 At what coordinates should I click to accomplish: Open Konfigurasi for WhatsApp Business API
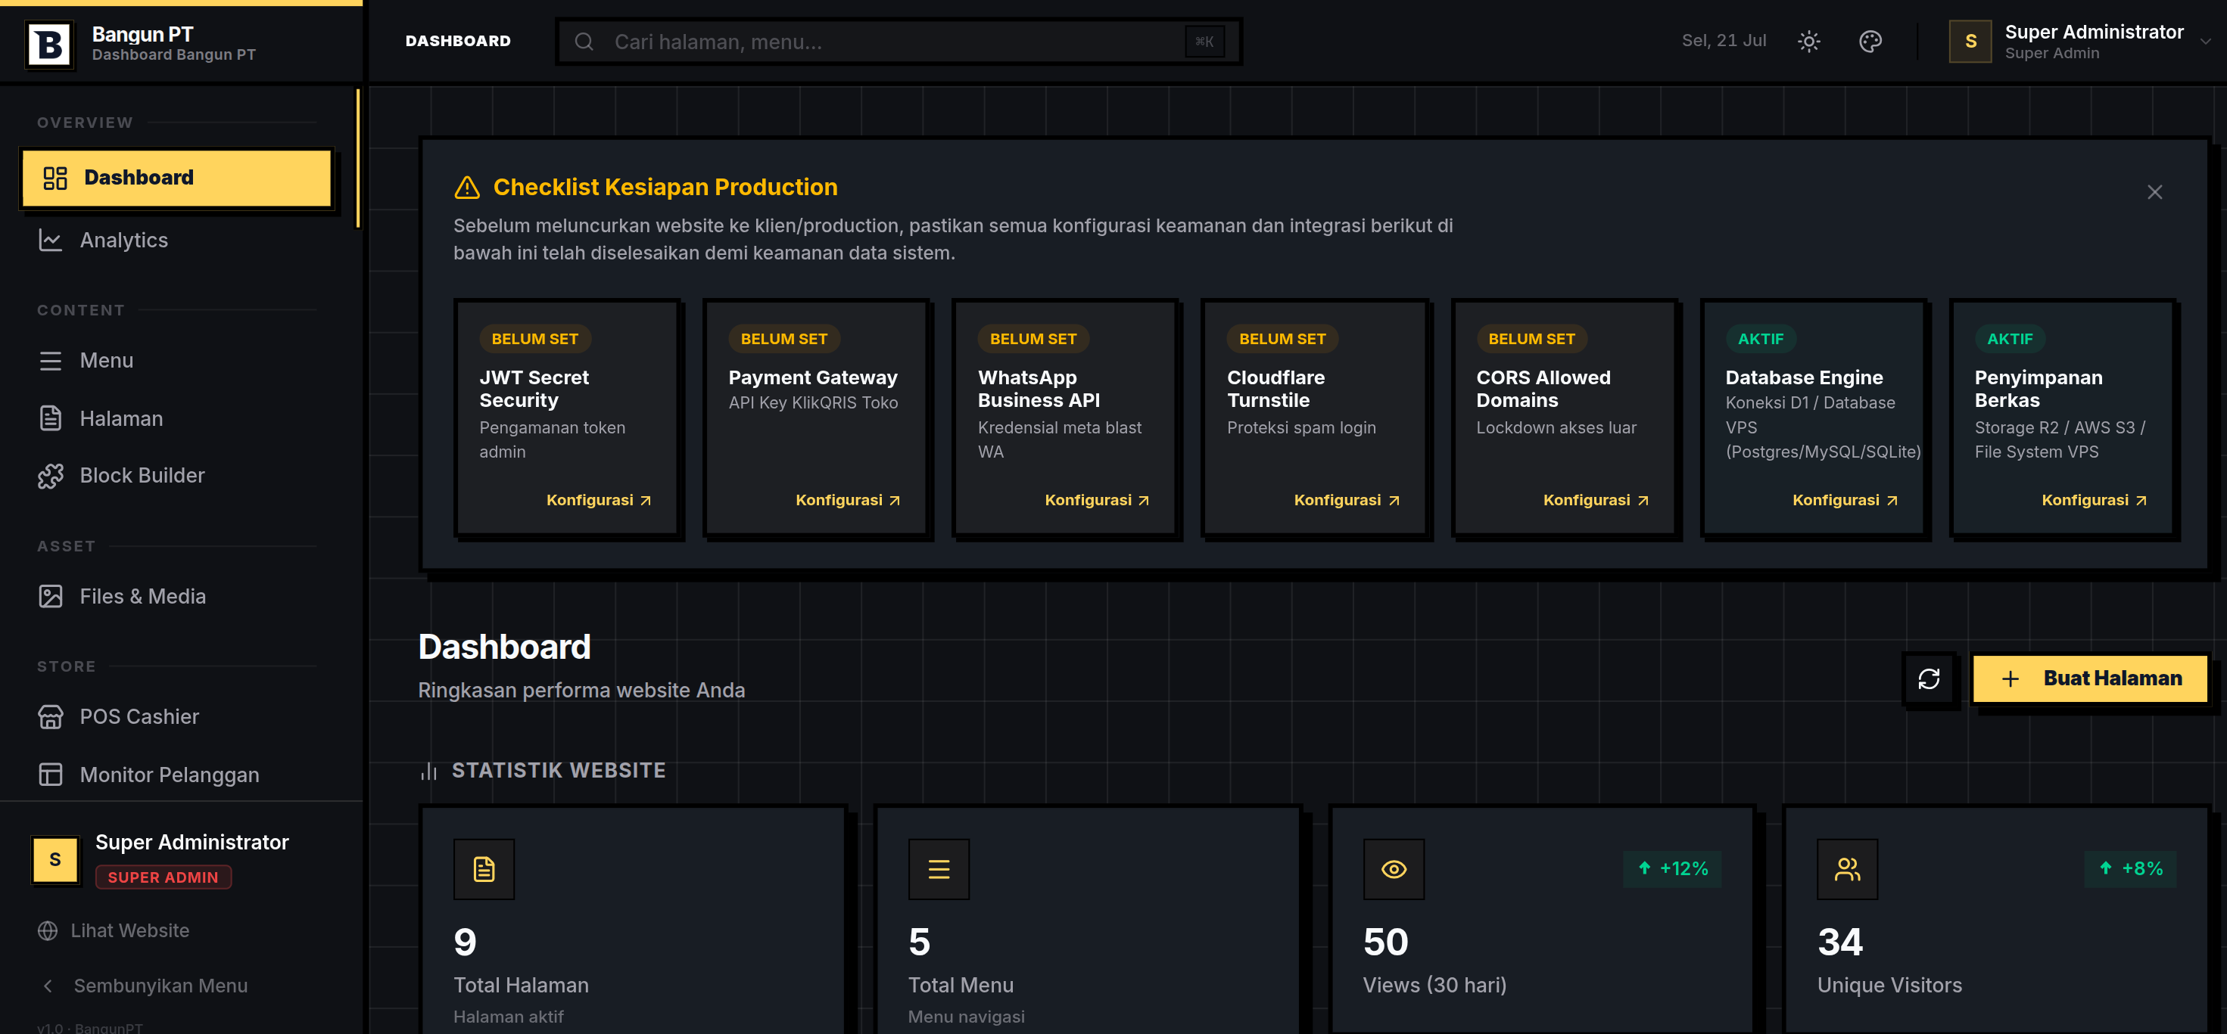1096,500
